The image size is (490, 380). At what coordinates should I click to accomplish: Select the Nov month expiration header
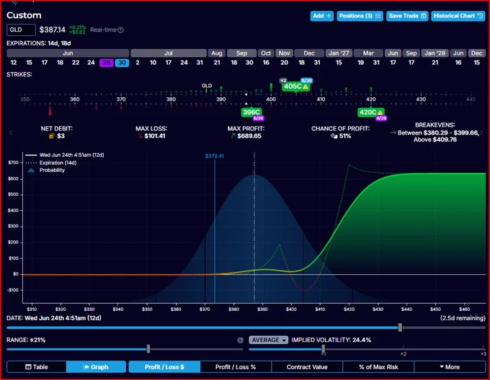(x=284, y=53)
